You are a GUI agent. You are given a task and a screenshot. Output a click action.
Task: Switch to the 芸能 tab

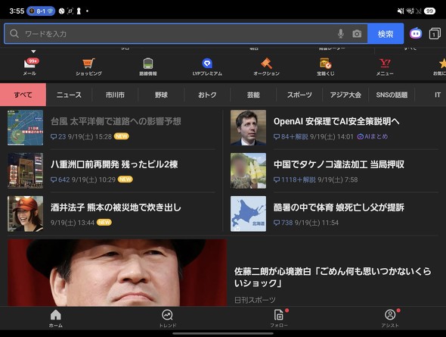click(x=253, y=95)
